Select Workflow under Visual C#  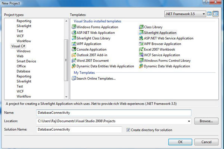24,96
